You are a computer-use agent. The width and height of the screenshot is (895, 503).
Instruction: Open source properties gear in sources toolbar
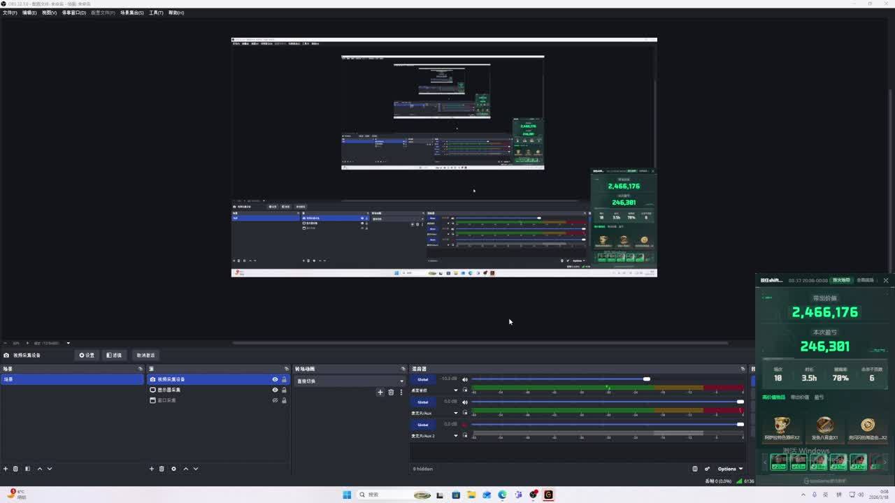point(173,469)
